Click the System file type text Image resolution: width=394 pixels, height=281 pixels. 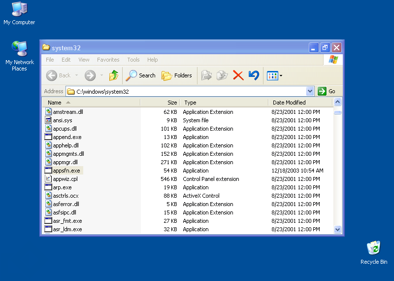tap(196, 120)
